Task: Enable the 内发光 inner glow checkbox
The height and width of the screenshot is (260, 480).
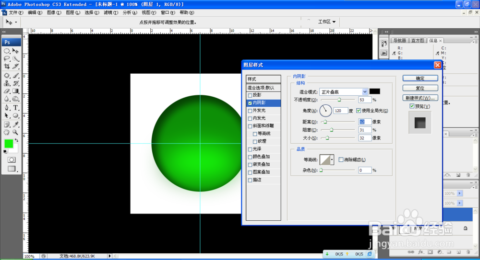Action: (250, 118)
